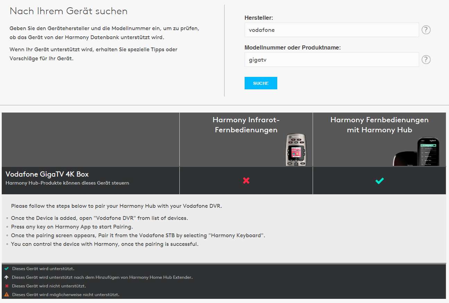Click the Harmony Fernbedienungen mit Harmony Hub header

pos(379,125)
